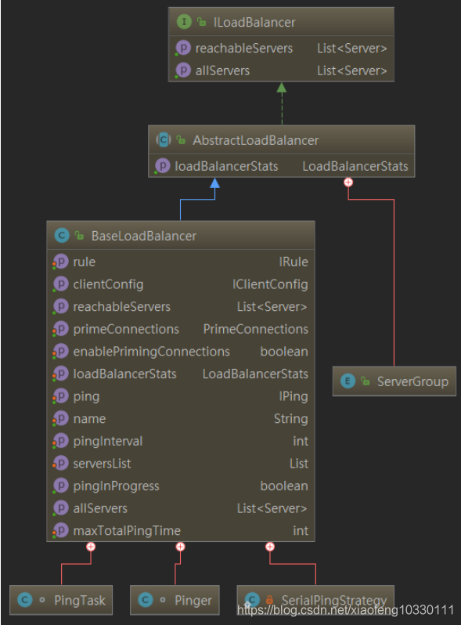
Task: Click the IPing type label
Action: point(294,396)
